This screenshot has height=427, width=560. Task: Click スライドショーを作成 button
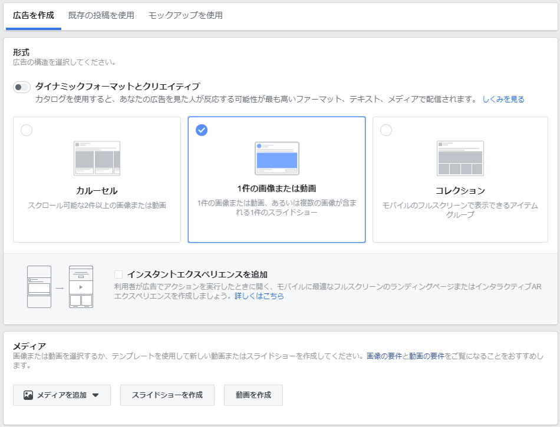pos(167,395)
